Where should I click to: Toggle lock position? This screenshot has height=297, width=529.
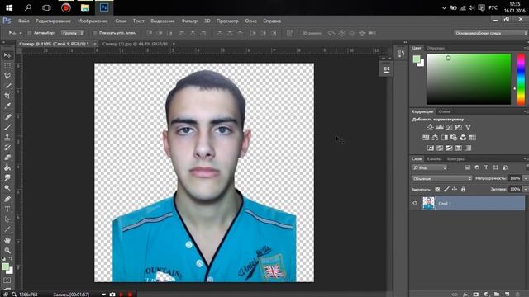pyautogui.click(x=455, y=190)
